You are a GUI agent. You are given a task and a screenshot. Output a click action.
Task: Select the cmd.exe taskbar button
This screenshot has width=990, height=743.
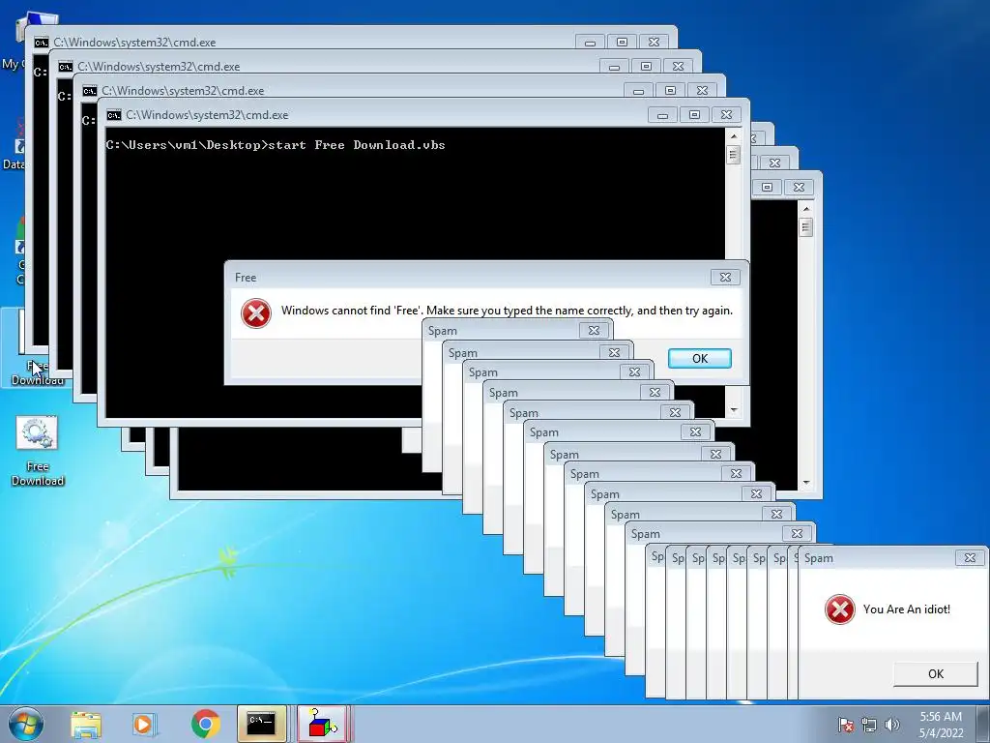[x=261, y=724]
